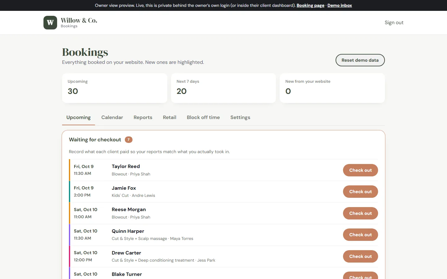Click Cut & Style + Scalp massage text
This screenshot has width=447, height=279.
139,239
